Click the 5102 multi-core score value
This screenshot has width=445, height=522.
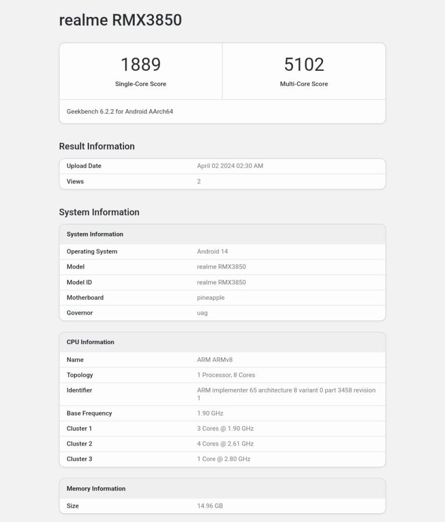click(x=304, y=64)
